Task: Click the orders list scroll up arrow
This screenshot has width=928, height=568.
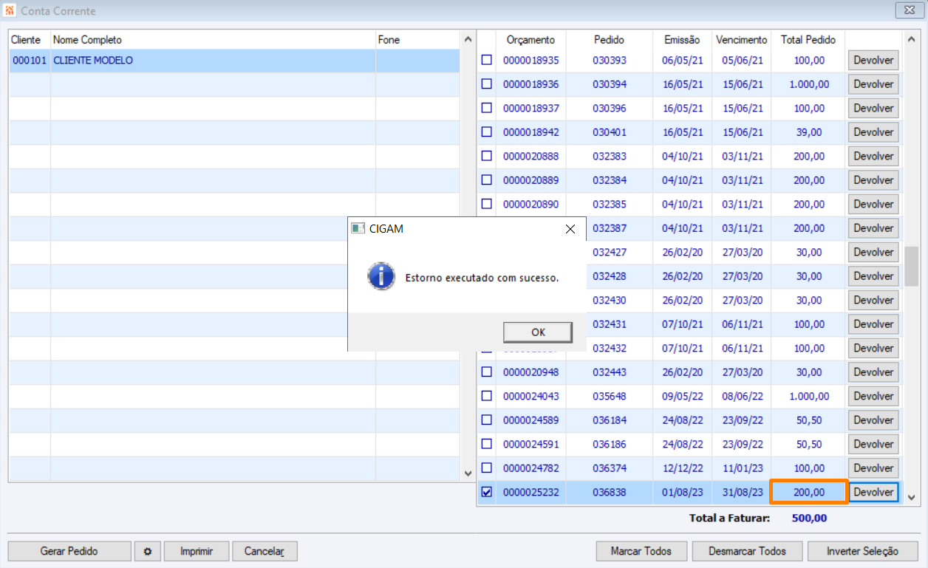Action: 911,39
